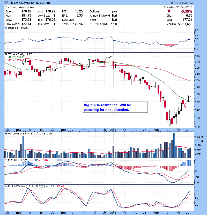
Task: Click the MACD signal value -7.820
Action: click(46, 160)
